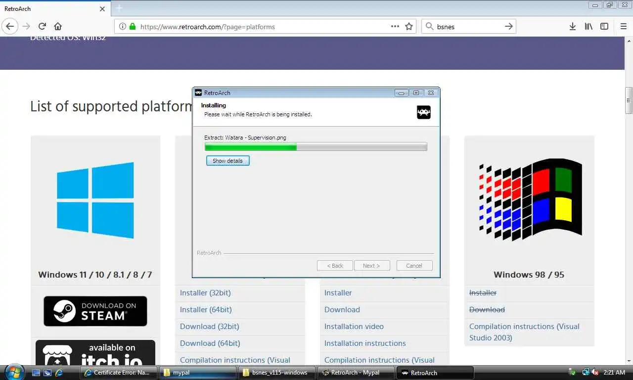The height and width of the screenshot is (380, 633).
Task: Click the RetroArch logo in installer header
Action: pyautogui.click(x=424, y=112)
